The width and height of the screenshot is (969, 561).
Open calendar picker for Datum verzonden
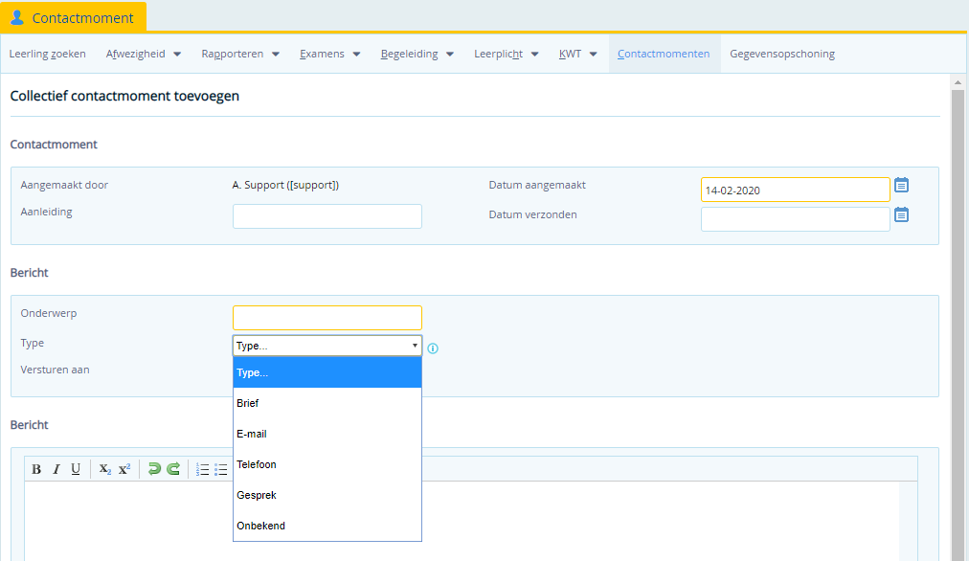(902, 214)
